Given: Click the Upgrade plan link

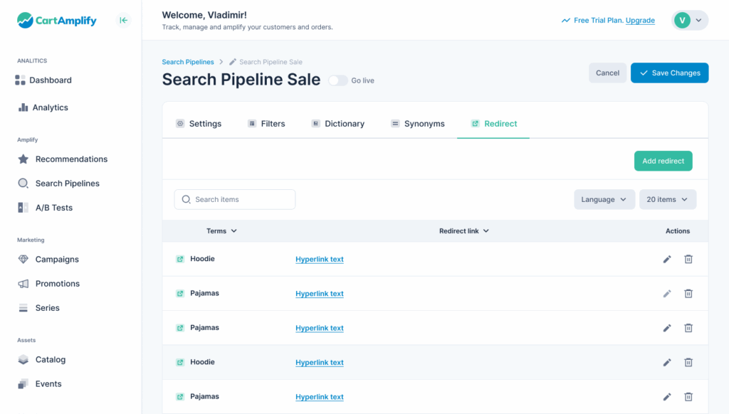Looking at the screenshot, I should [640, 21].
